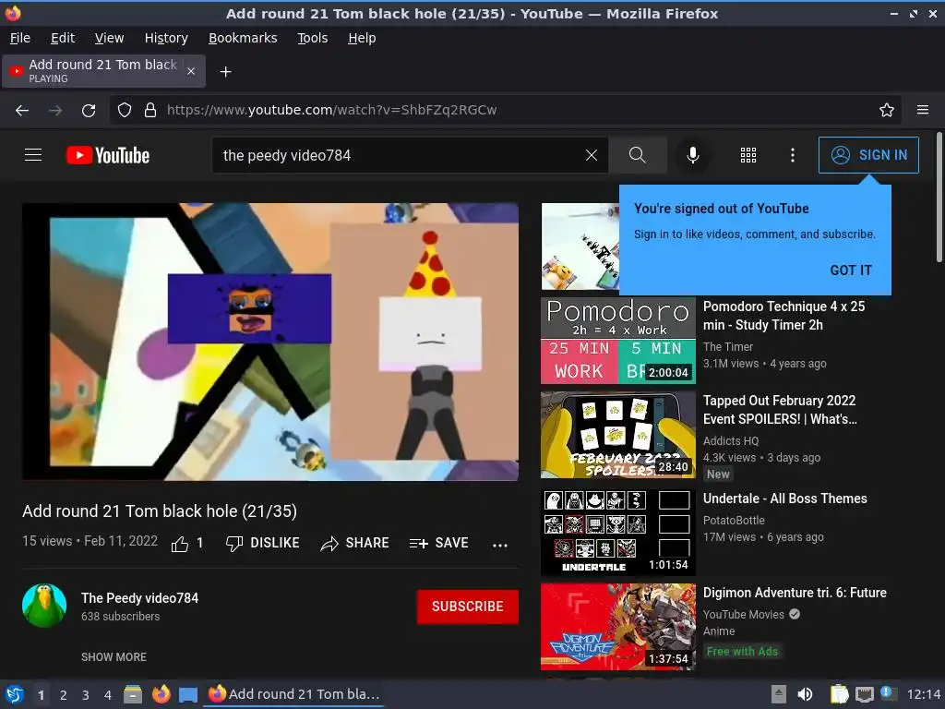This screenshot has height=709, width=945.
Task: Open the Bookmarks menu
Action: (243, 38)
